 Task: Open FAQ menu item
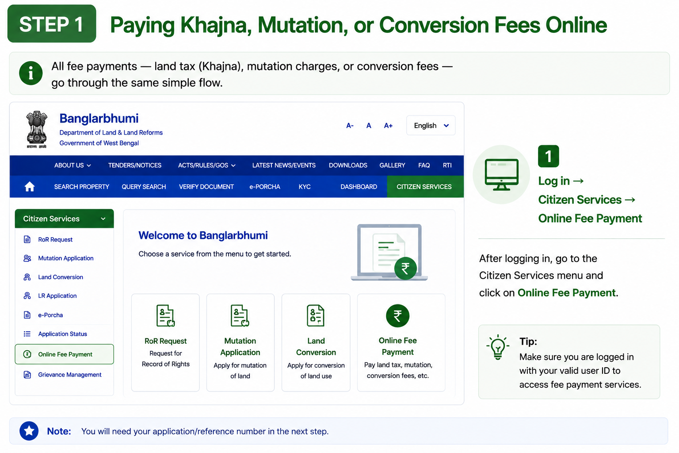[424, 165]
